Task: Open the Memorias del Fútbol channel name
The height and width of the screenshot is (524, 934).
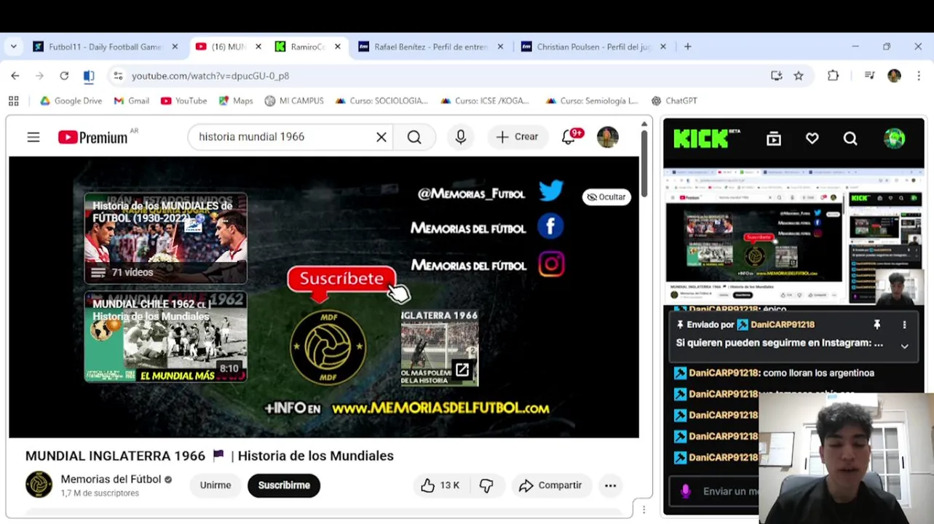Action: (x=111, y=479)
